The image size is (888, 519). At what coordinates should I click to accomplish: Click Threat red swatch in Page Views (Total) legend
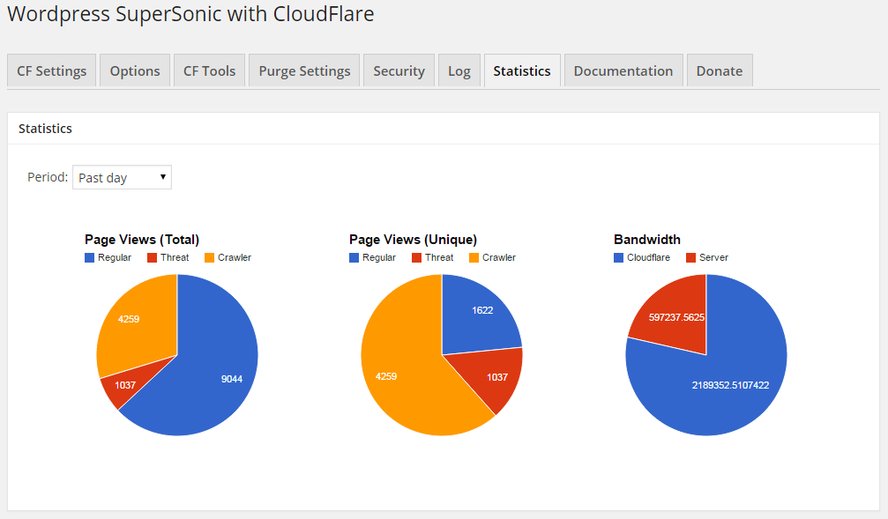pyautogui.click(x=152, y=257)
